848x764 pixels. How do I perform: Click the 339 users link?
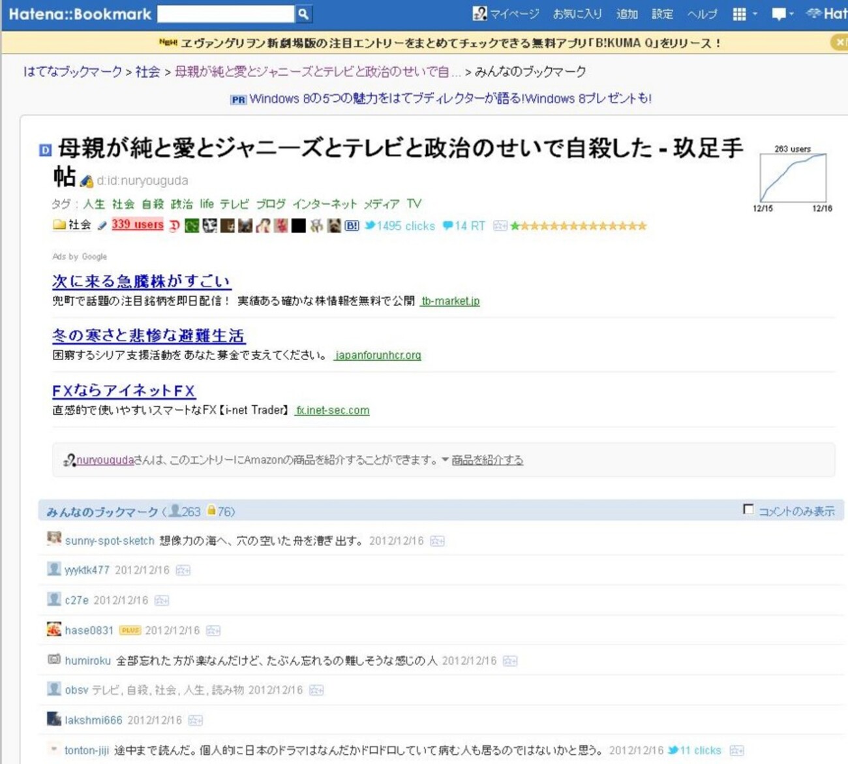click(137, 224)
